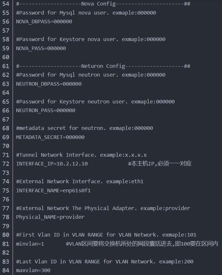Place cursor on maxvlan=300 line

33,270
